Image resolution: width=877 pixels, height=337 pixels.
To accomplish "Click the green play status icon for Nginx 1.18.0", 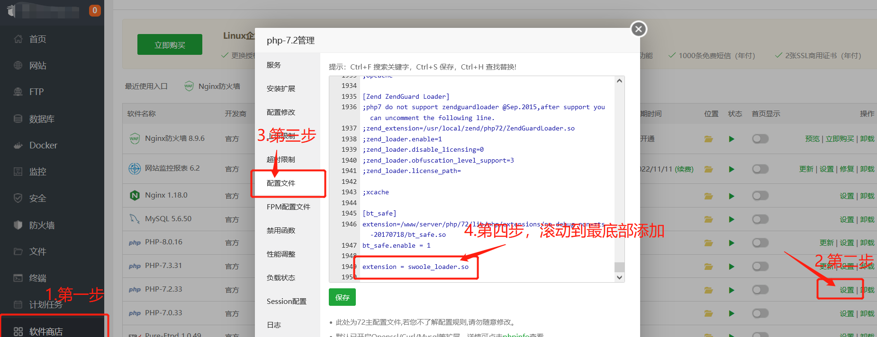I will coord(731,196).
